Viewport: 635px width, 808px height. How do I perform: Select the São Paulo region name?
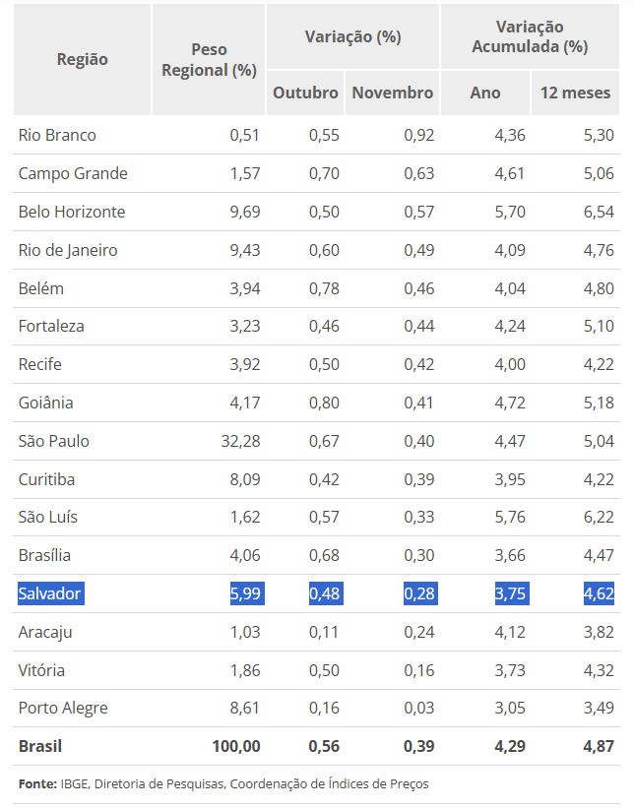[x=54, y=441]
